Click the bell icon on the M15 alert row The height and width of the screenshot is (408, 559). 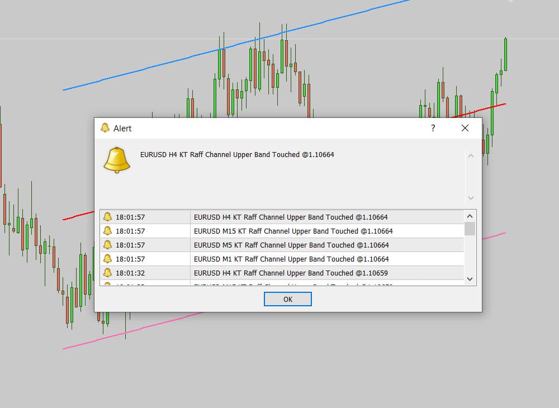point(107,231)
